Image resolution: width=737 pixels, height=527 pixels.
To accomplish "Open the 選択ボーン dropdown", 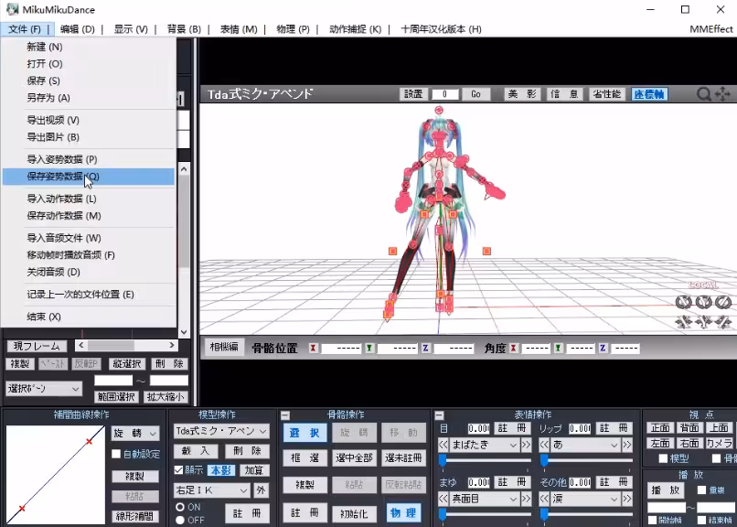I will click(x=44, y=389).
